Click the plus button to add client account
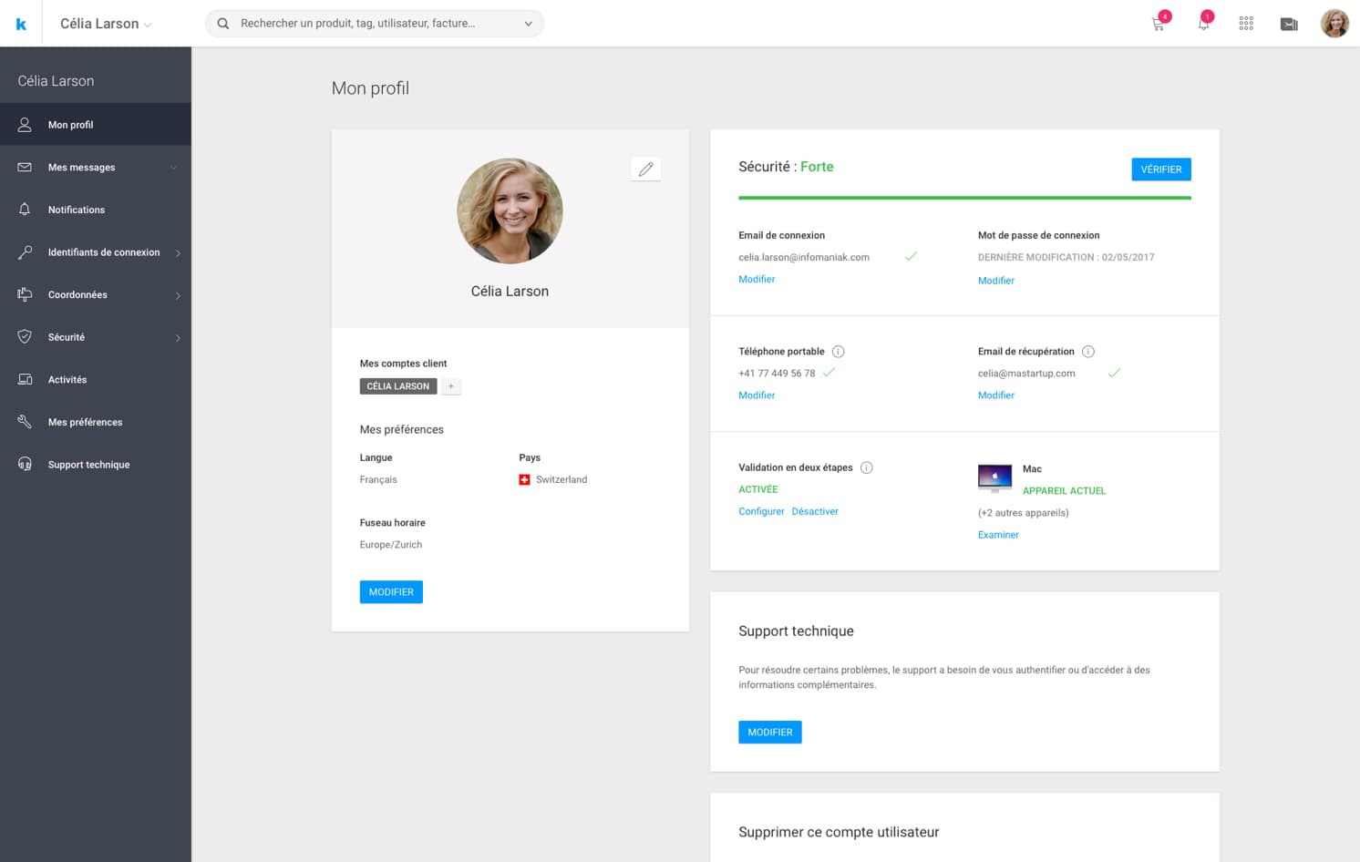This screenshot has height=862, width=1360. click(x=450, y=386)
